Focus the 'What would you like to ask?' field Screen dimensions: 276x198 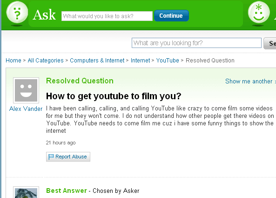pyautogui.click(x=107, y=16)
